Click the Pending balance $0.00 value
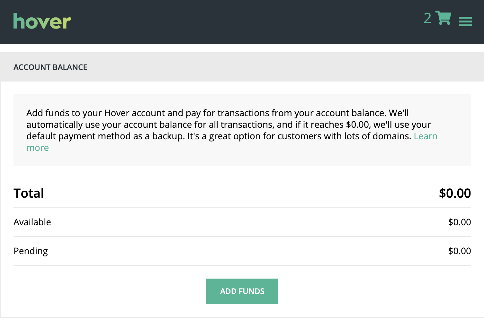Image resolution: width=484 pixels, height=328 pixels. tap(460, 251)
